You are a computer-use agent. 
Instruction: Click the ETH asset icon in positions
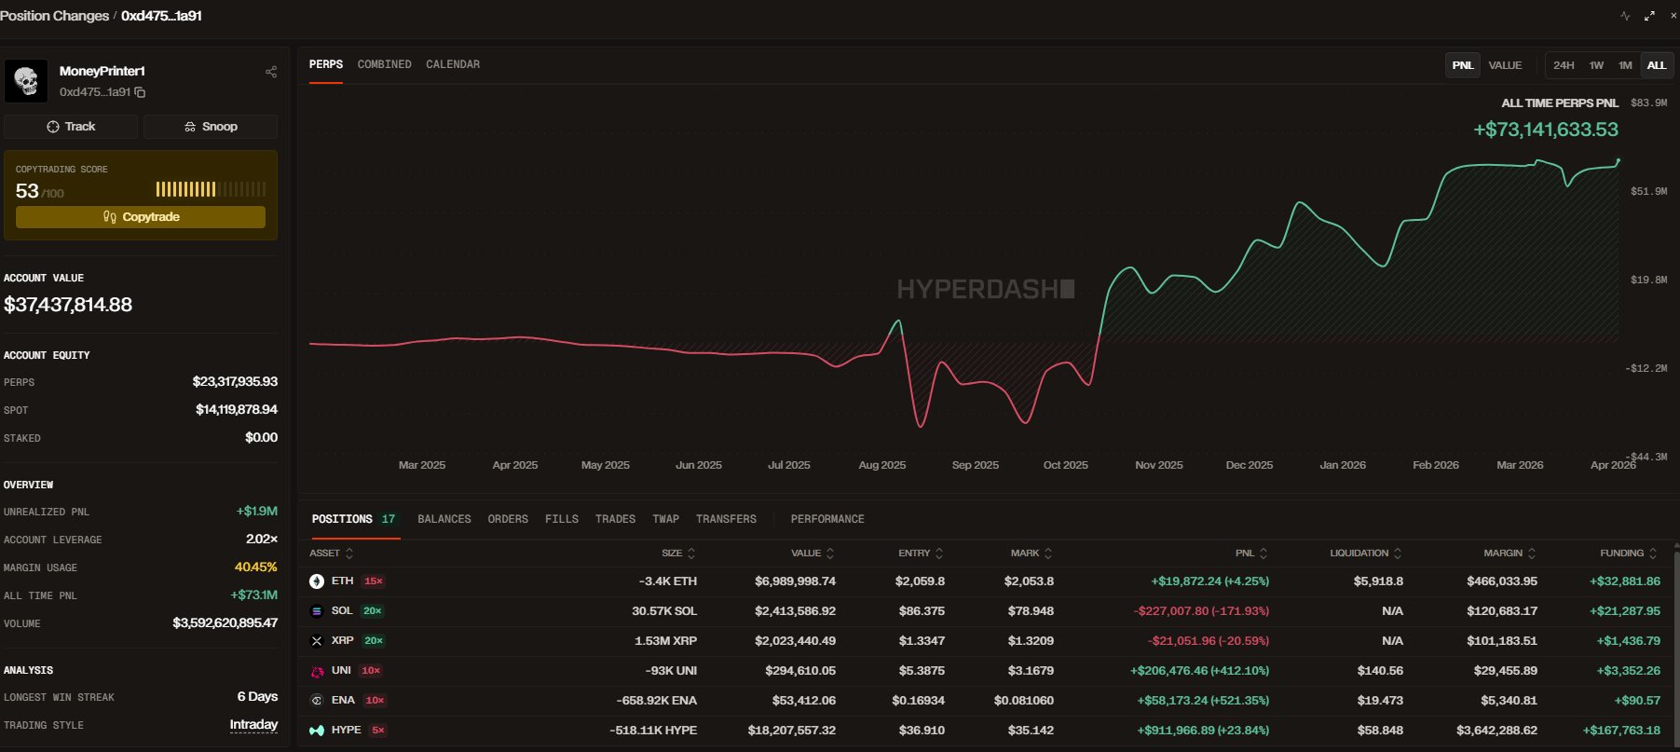pos(317,581)
